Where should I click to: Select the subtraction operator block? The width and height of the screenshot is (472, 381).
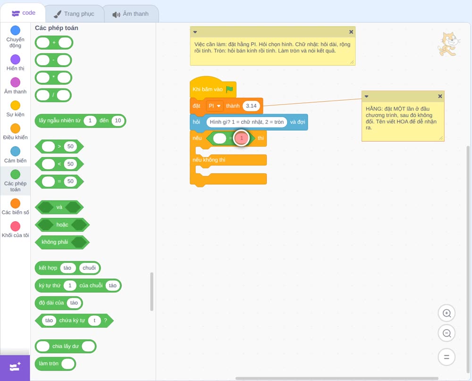(54, 61)
